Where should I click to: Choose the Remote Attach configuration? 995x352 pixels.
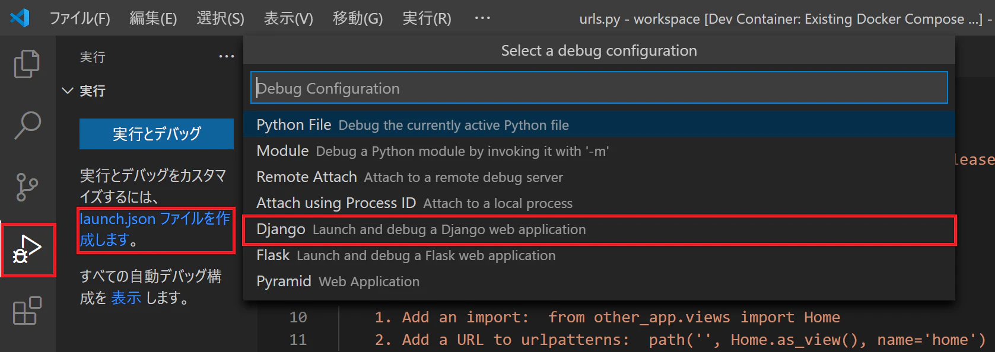[599, 177]
